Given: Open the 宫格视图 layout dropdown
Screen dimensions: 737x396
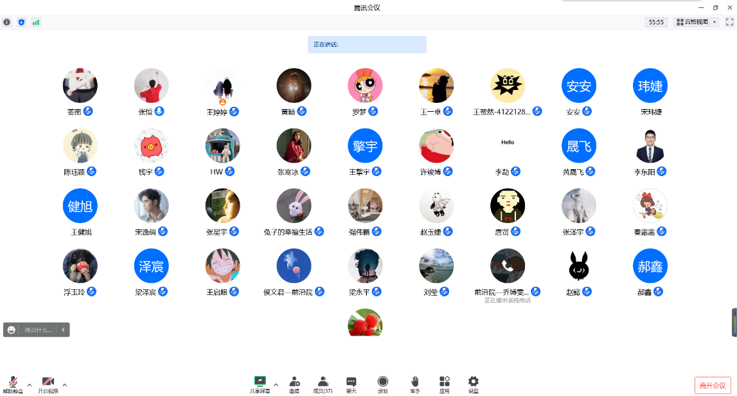Looking at the screenshot, I should [x=697, y=22].
